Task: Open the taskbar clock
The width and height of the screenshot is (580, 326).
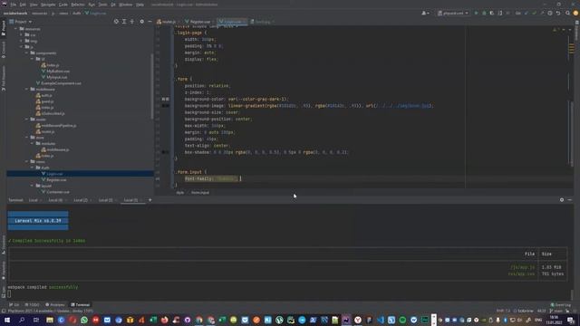Action: click(554, 320)
